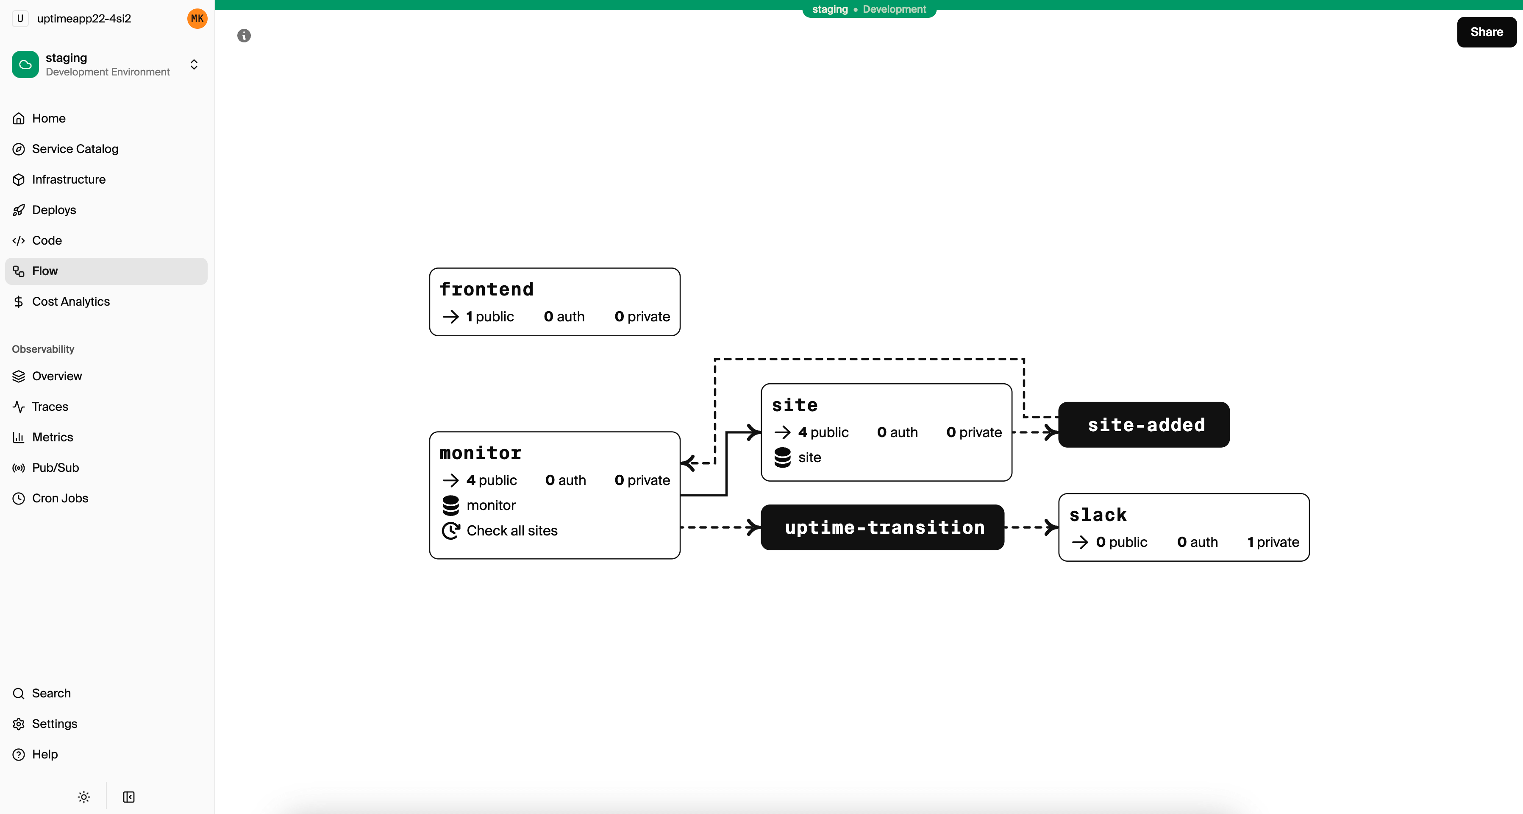
Task: Click the Code brackets icon
Action: (19, 241)
